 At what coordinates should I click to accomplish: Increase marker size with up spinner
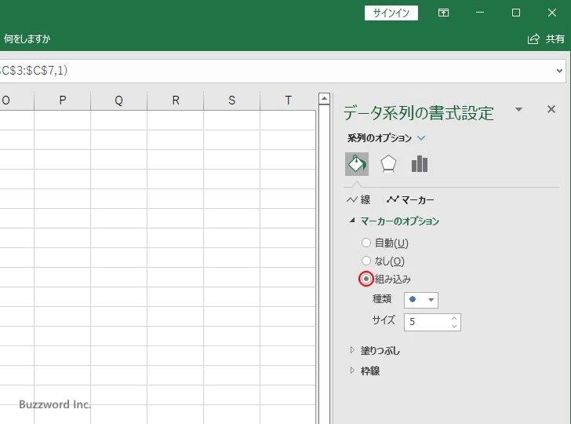pos(454,318)
